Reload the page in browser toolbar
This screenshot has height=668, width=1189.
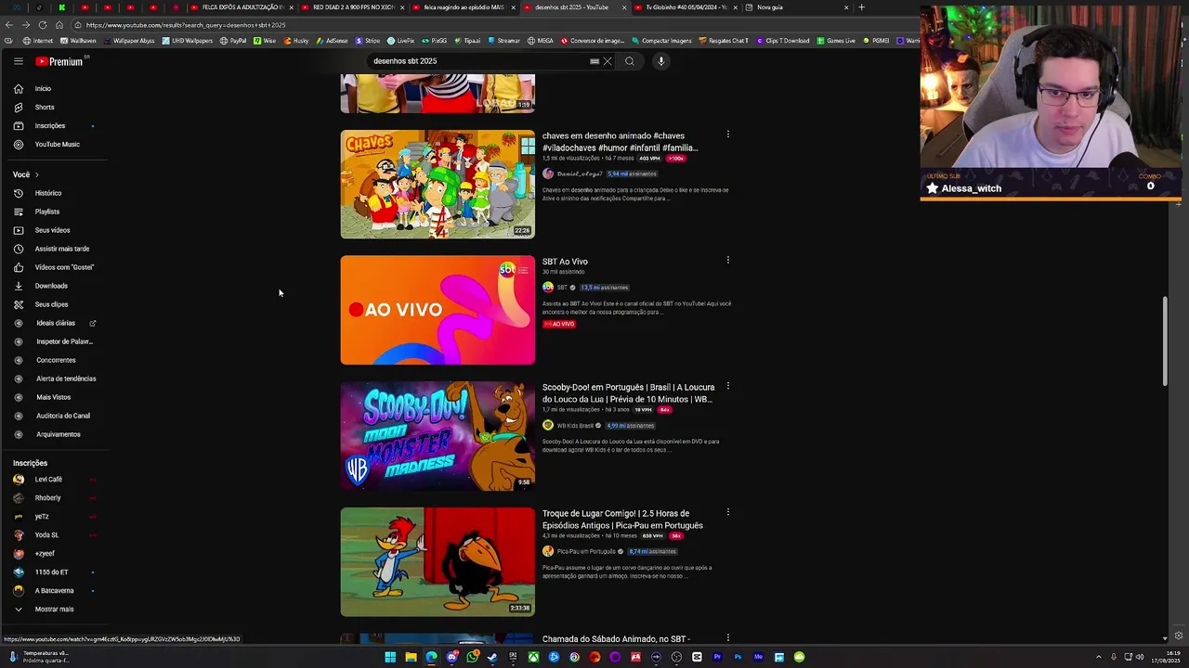point(43,25)
